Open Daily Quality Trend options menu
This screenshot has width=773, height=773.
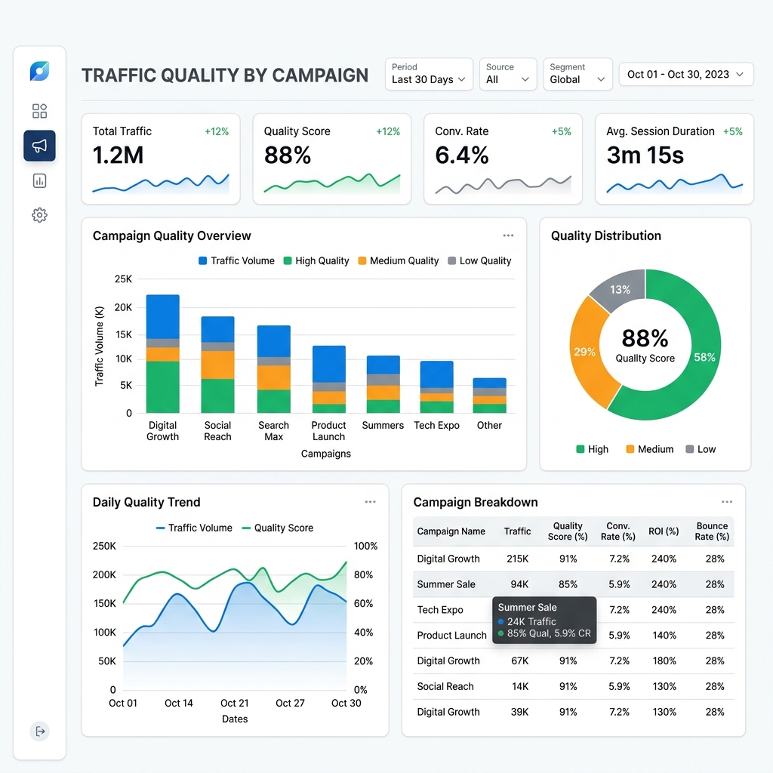coord(370,502)
